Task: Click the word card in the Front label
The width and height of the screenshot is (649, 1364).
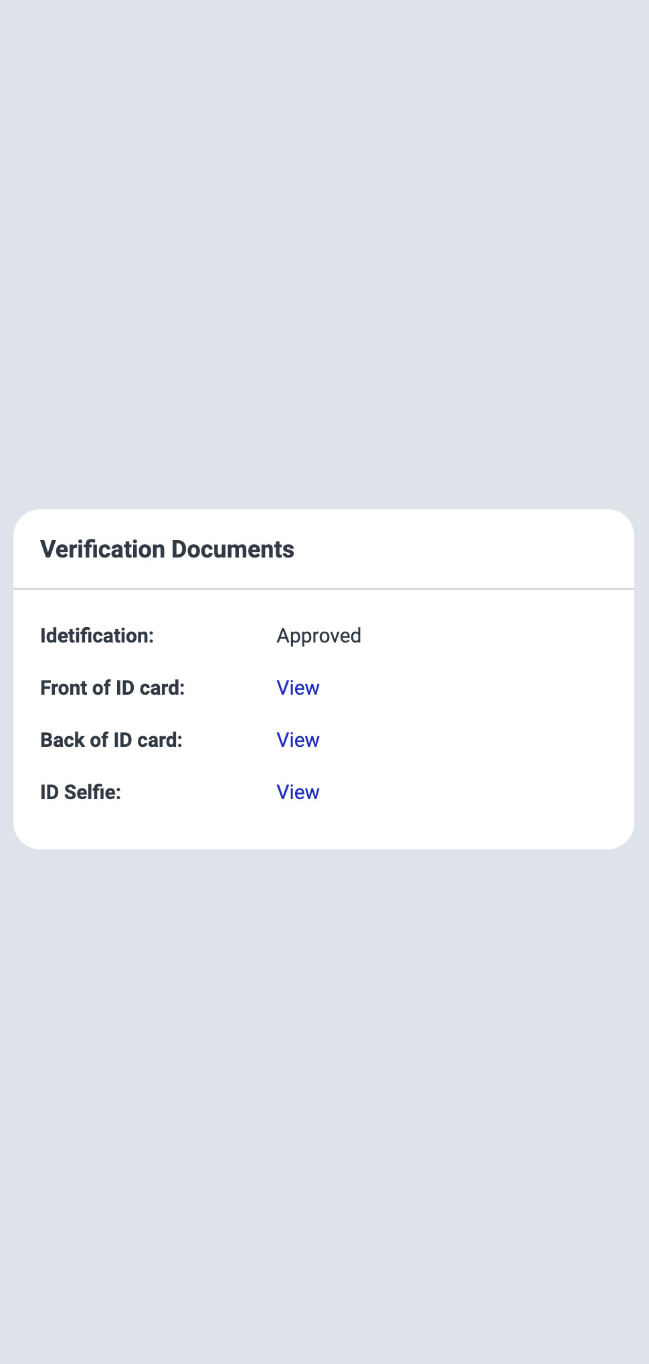Action: tap(161, 688)
